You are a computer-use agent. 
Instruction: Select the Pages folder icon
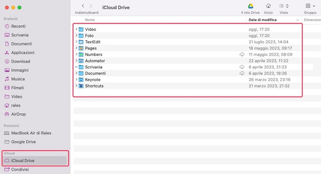81,48
